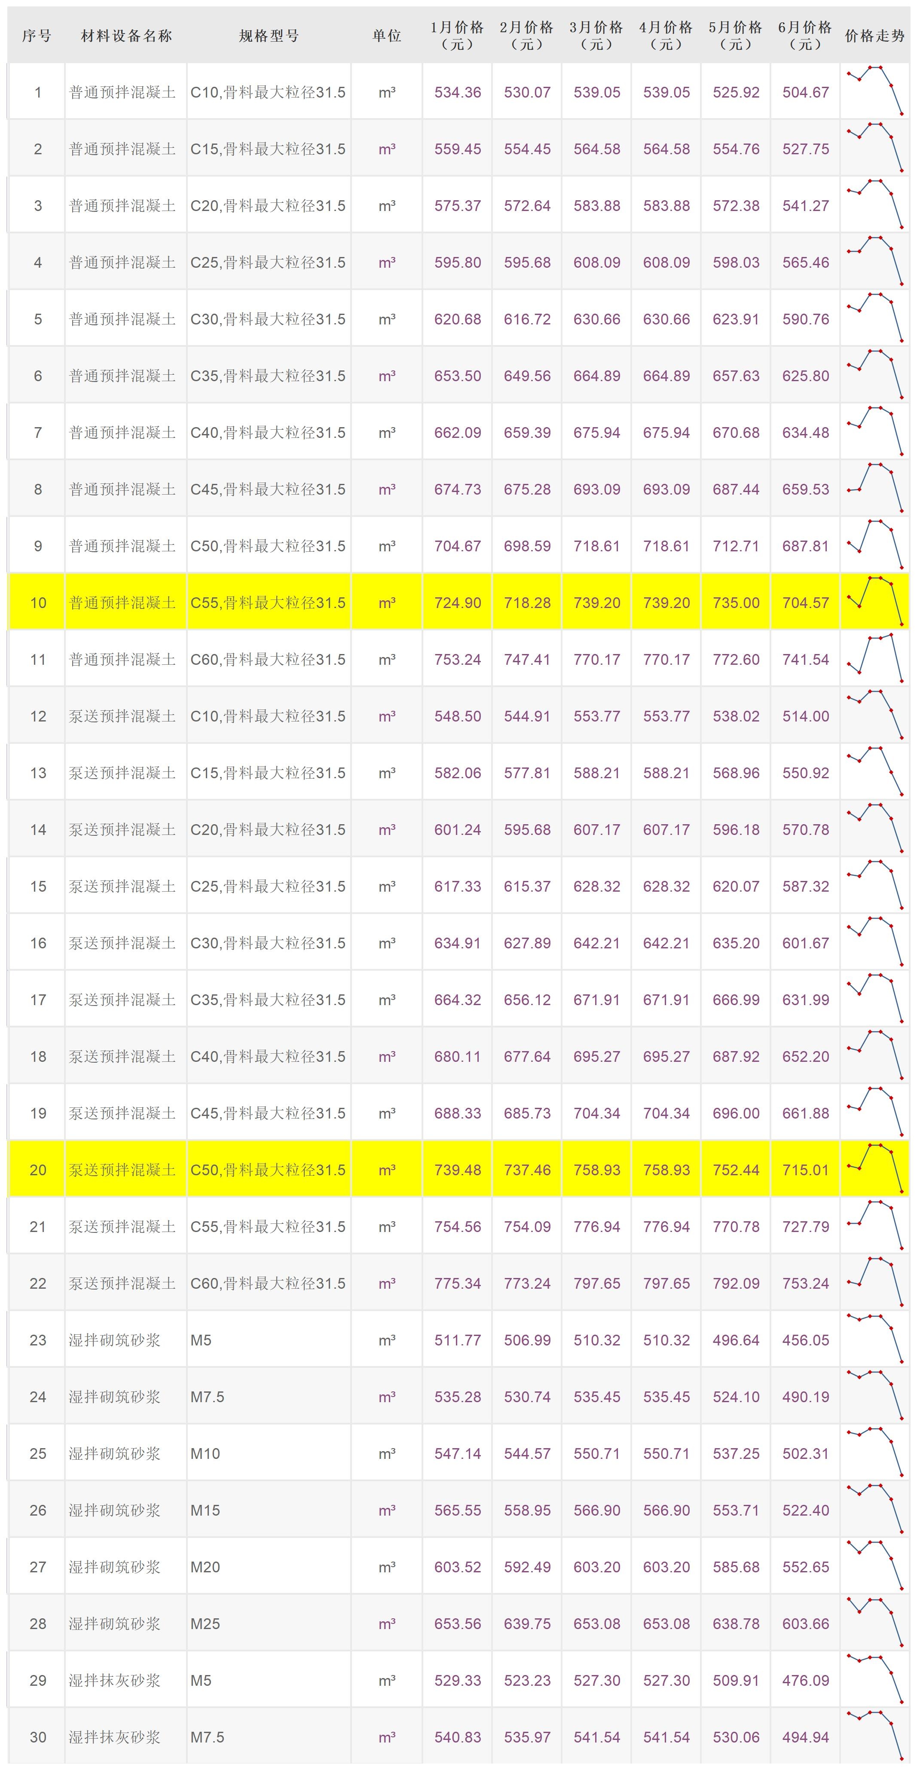Open the price trend sparkline for row 1
Screen dimensions: 917x1770
(874, 91)
